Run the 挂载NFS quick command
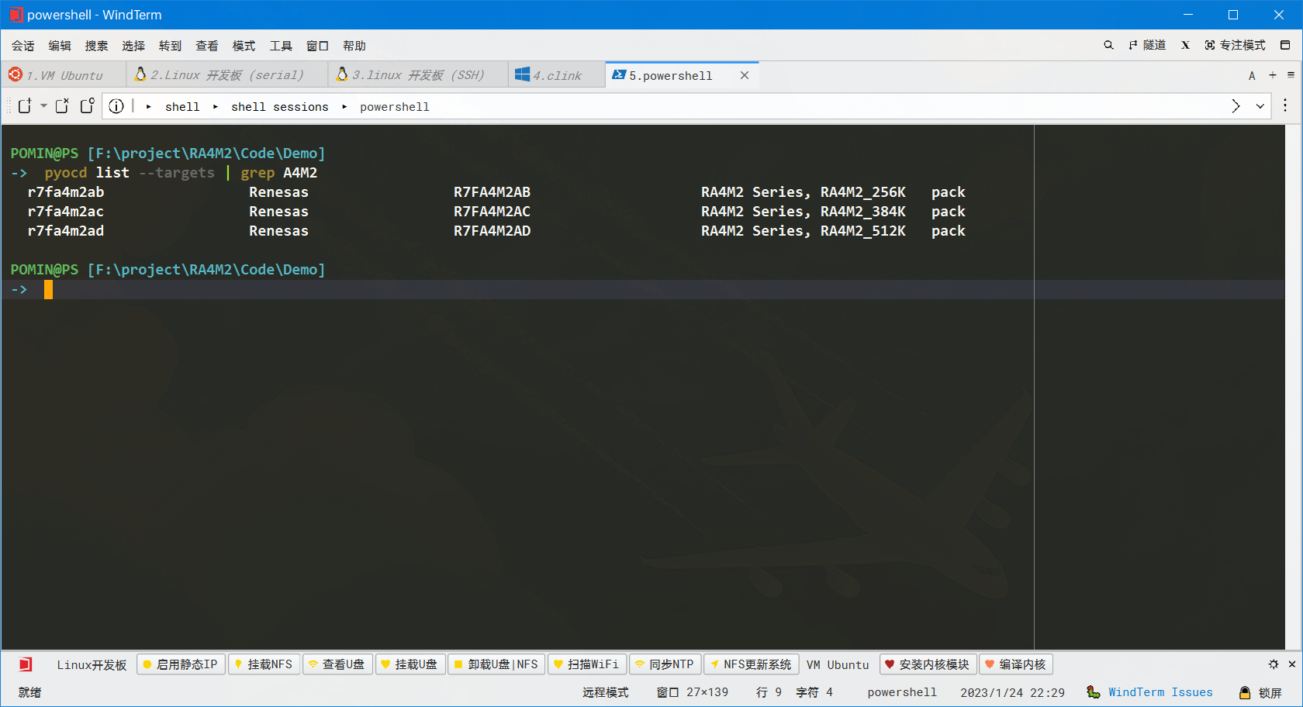The width and height of the screenshot is (1303, 707). pyautogui.click(x=264, y=664)
